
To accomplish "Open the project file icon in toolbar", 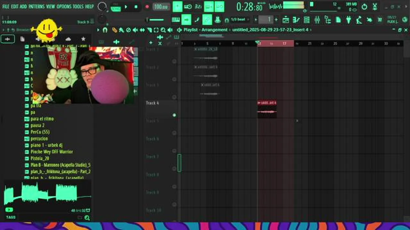I will [338, 20].
